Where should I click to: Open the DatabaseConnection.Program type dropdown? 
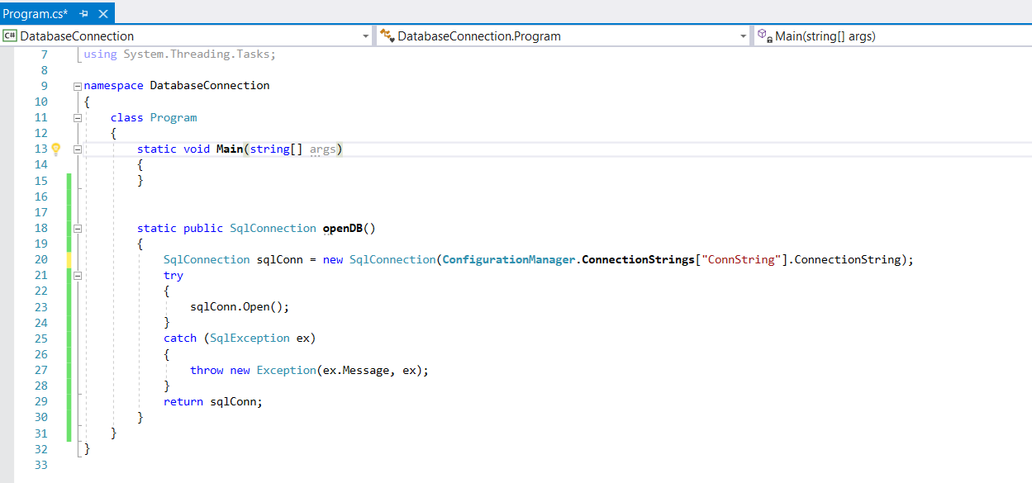point(744,36)
